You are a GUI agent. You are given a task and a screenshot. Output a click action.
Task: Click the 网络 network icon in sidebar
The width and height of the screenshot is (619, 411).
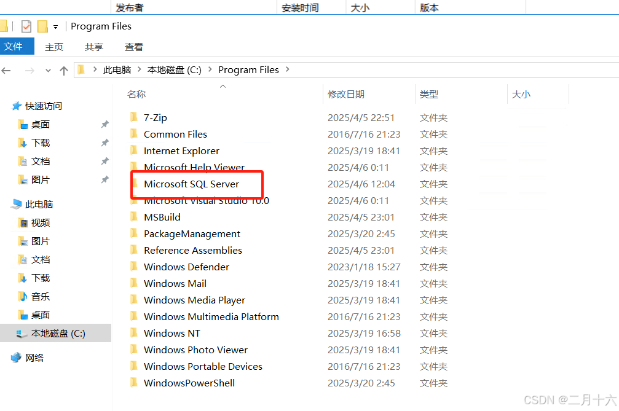tap(16, 358)
